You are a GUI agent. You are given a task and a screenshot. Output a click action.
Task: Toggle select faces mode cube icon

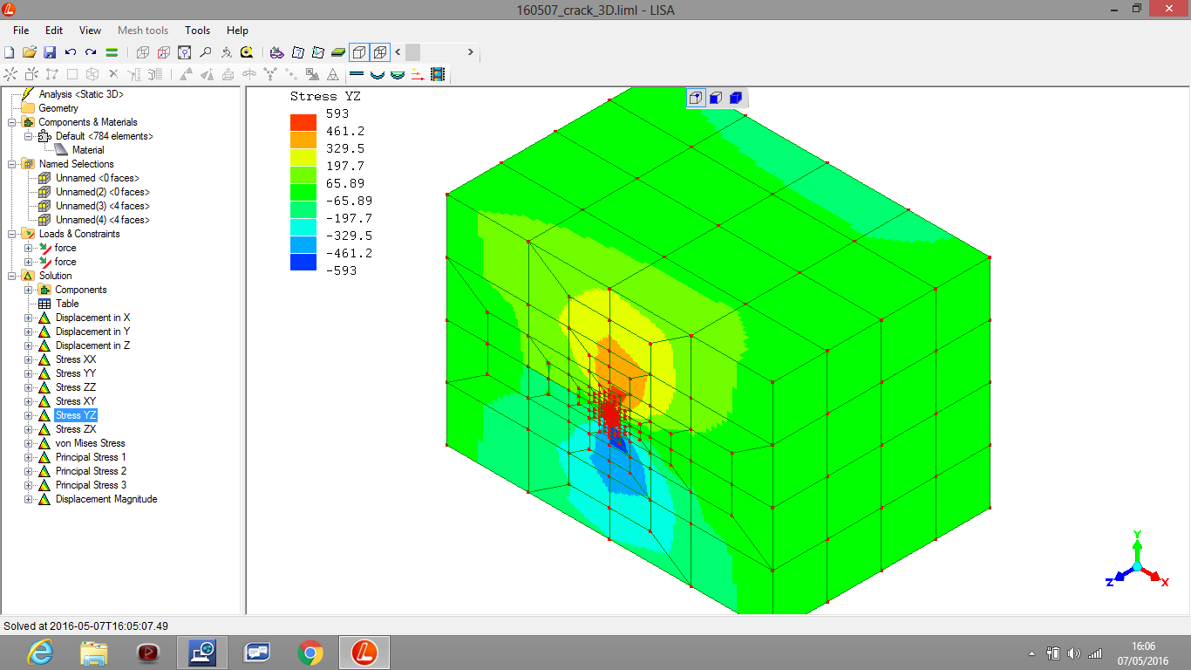pyautogui.click(x=716, y=98)
